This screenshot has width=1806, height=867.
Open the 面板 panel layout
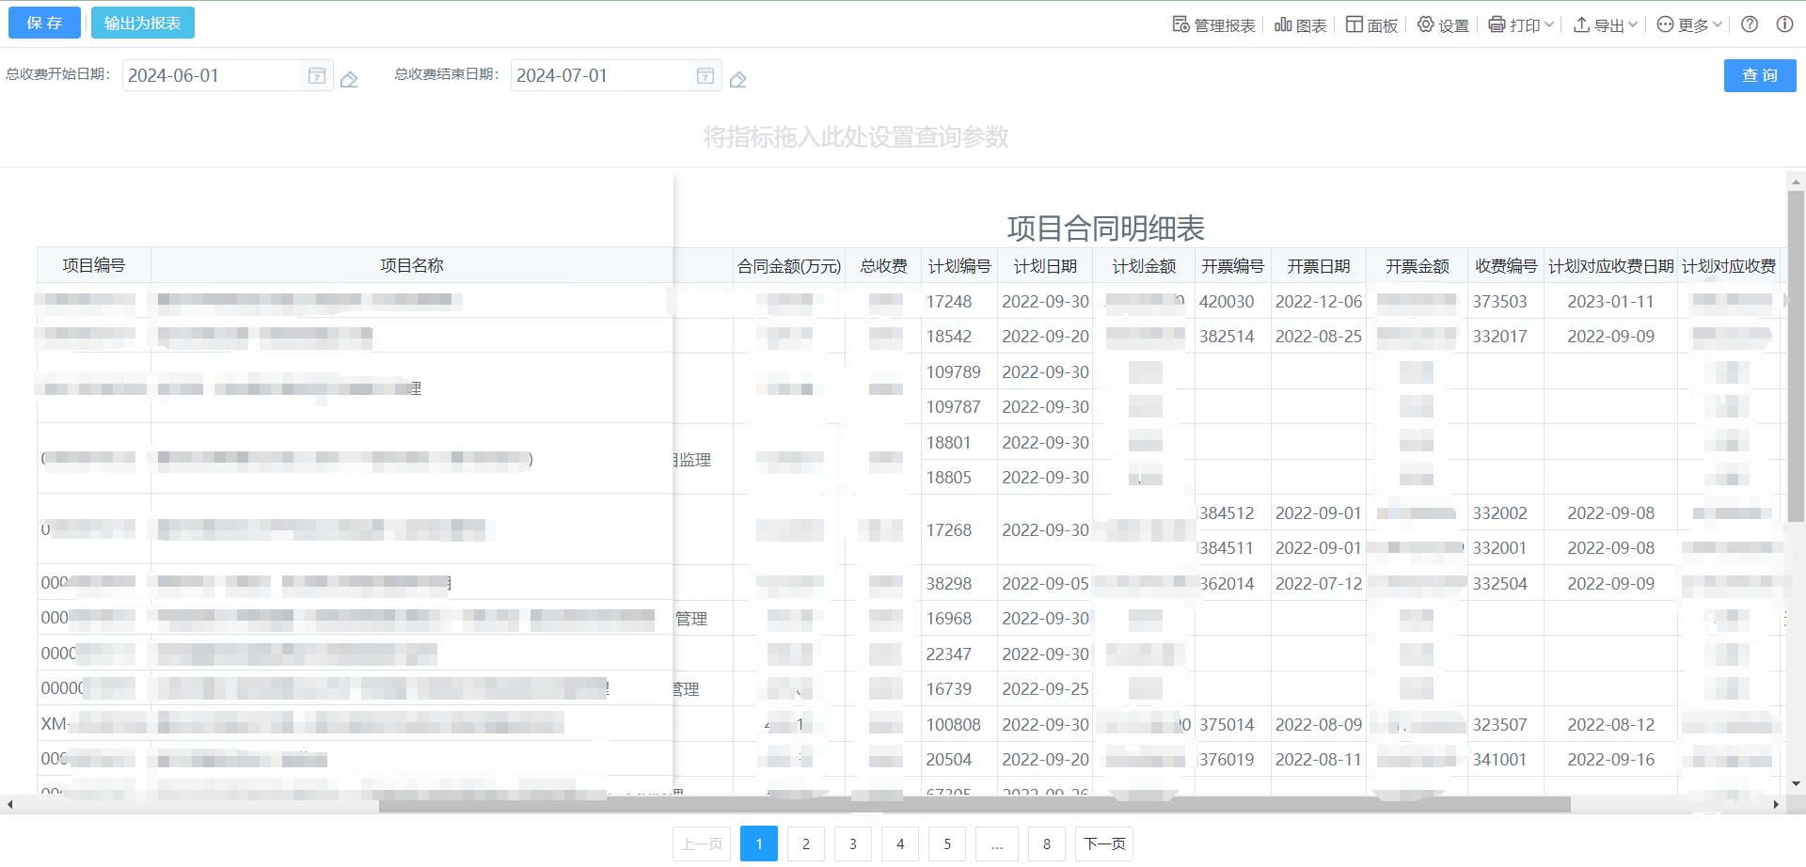pos(1371,25)
